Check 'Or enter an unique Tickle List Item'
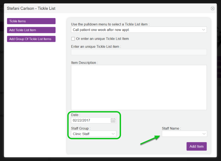 pyautogui.click(x=73, y=39)
